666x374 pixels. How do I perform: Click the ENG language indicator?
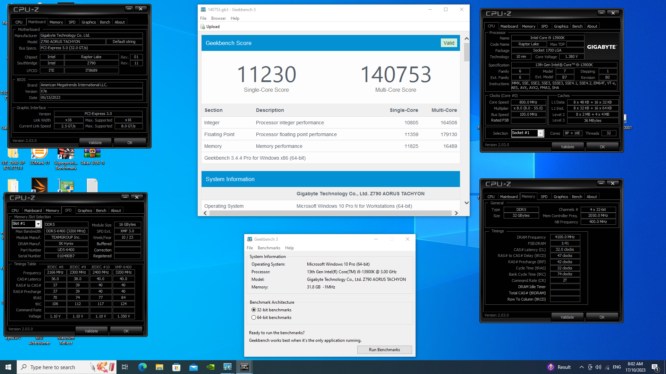click(617, 367)
